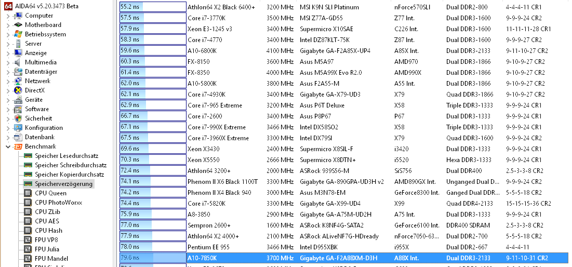Select the Core i7-5820K row

coord(343,204)
